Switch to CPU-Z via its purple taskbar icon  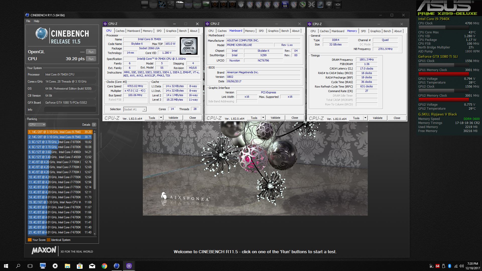[x=129, y=266]
